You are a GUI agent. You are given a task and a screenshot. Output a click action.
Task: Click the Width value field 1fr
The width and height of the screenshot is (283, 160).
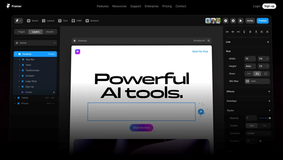250,59
